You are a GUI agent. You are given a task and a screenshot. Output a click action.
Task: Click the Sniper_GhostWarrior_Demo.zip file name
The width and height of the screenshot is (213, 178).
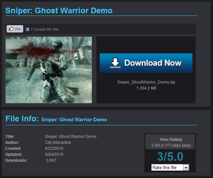(x=146, y=82)
